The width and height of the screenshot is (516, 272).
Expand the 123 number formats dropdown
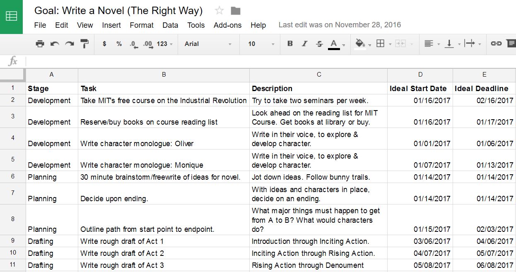[164, 44]
